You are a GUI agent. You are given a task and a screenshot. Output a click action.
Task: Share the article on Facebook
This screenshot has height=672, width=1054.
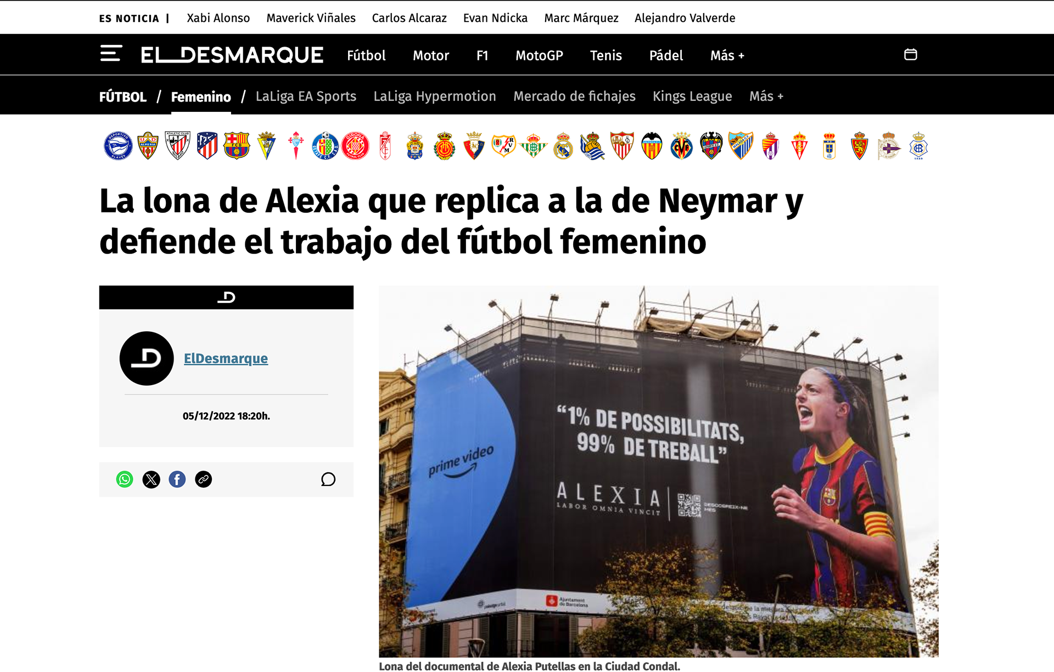tap(177, 479)
